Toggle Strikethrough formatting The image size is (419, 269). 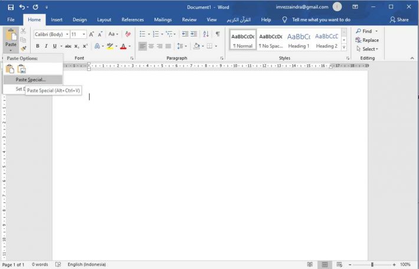coord(68,46)
